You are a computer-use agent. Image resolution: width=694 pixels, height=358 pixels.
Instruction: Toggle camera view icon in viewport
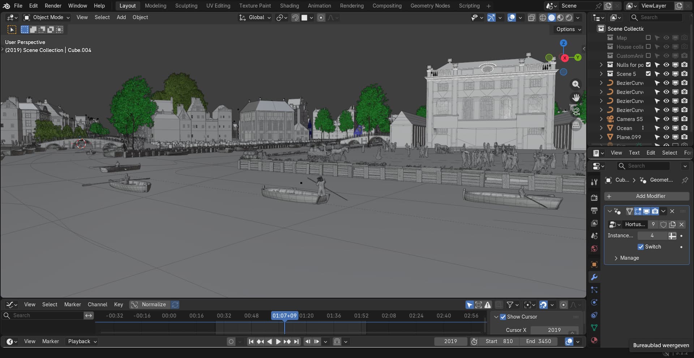coord(576,112)
